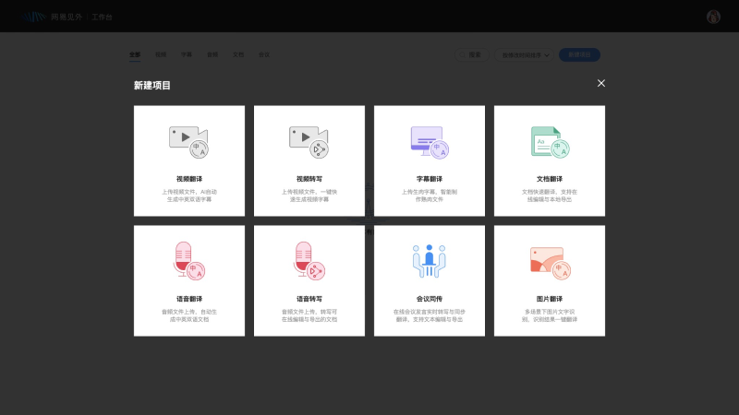This screenshot has width=739, height=415.
Task: Click the 图片翻译 card description text
Action: (550, 315)
